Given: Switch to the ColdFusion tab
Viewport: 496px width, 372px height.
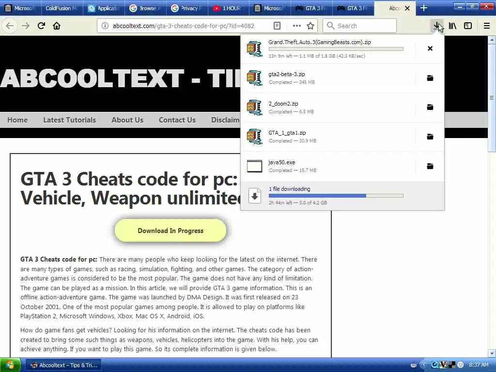Looking at the screenshot, I should pyautogui.click(x=62, y=8).
